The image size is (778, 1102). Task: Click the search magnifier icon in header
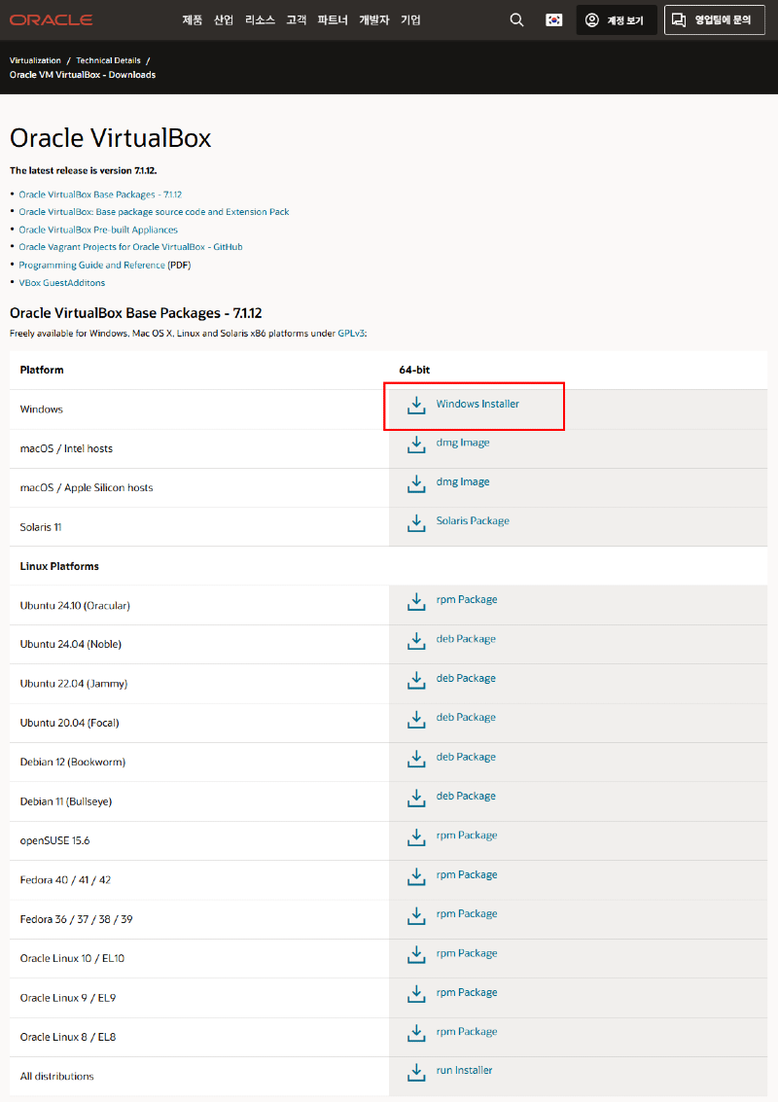[516, 19]
